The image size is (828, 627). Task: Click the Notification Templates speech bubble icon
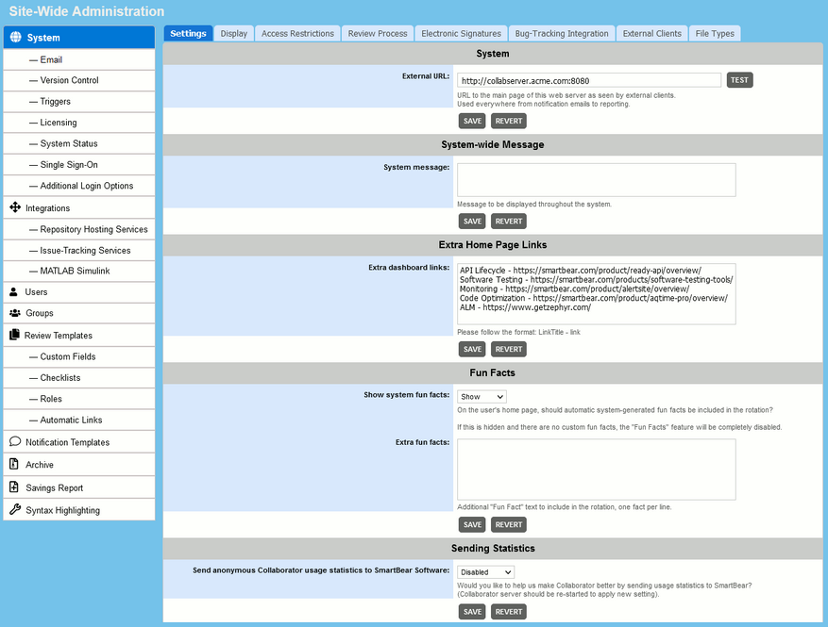15,441
